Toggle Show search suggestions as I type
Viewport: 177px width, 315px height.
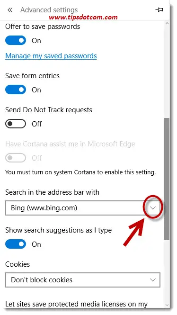pyautogui.click(x=16, y=244)
